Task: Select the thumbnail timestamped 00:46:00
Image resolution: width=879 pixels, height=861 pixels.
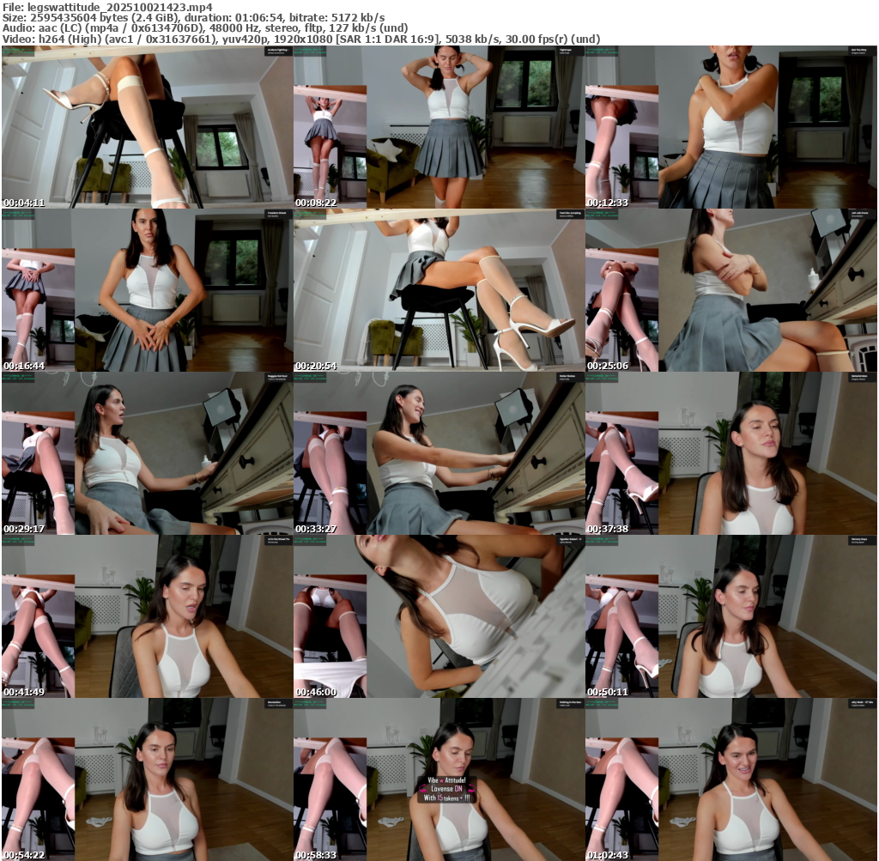Action: [x=439, y=616]
